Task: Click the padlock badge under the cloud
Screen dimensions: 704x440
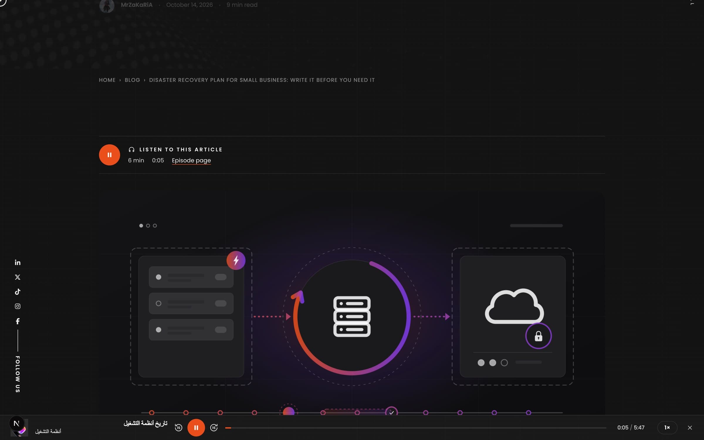Action: [539, 336]
